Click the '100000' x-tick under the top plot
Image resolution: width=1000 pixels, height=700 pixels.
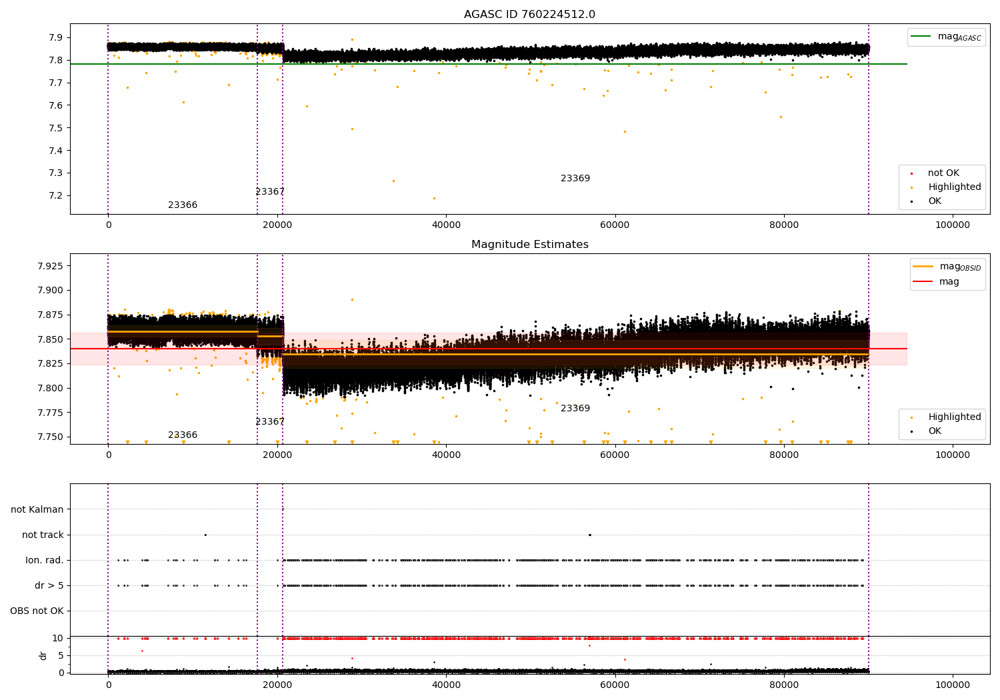(953, 225)
